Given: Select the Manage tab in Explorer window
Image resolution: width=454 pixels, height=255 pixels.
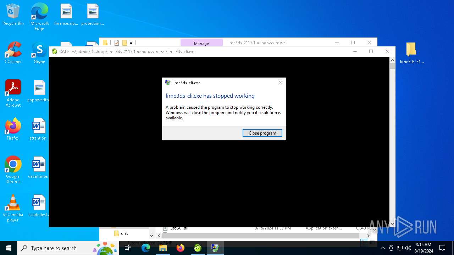Looking at the screenshot, I should tap(201, 43).
